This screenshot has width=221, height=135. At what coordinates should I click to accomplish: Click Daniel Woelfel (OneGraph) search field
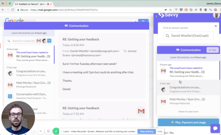click(188, 36)
